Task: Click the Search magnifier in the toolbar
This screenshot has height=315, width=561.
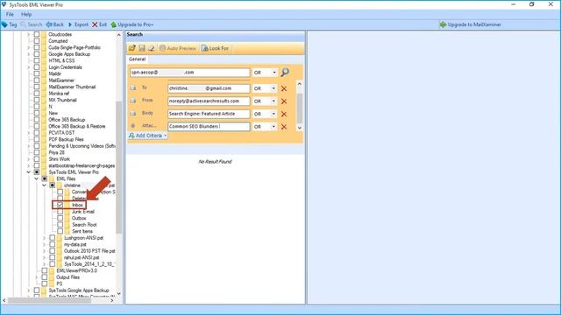Action: (24, 24)
